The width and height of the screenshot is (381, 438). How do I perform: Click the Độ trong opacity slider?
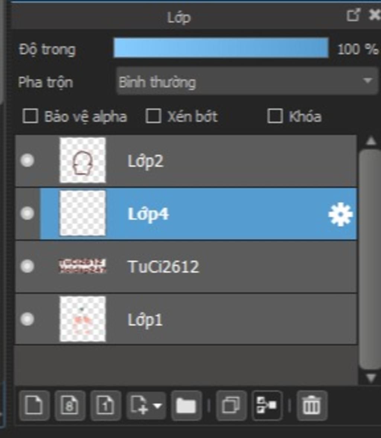pos(221,48)
